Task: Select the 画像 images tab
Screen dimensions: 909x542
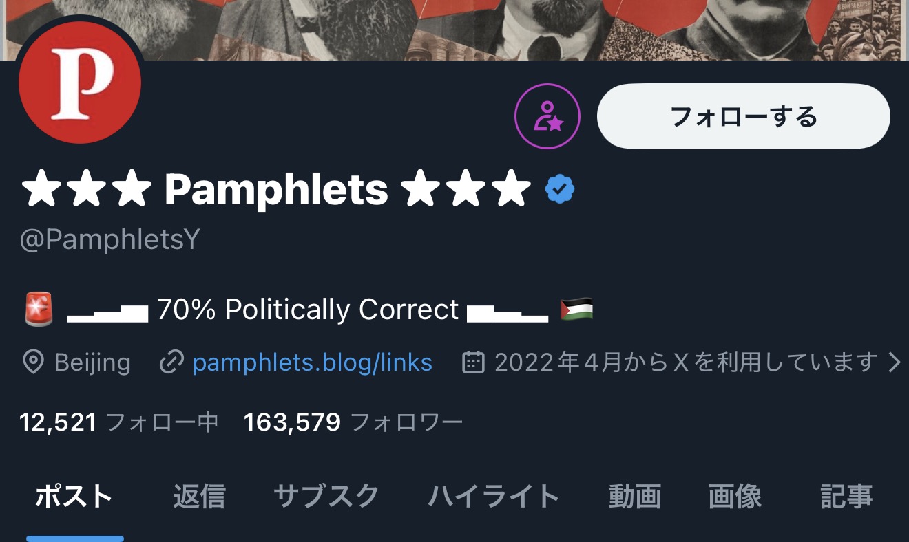Action: coord(735,496)
